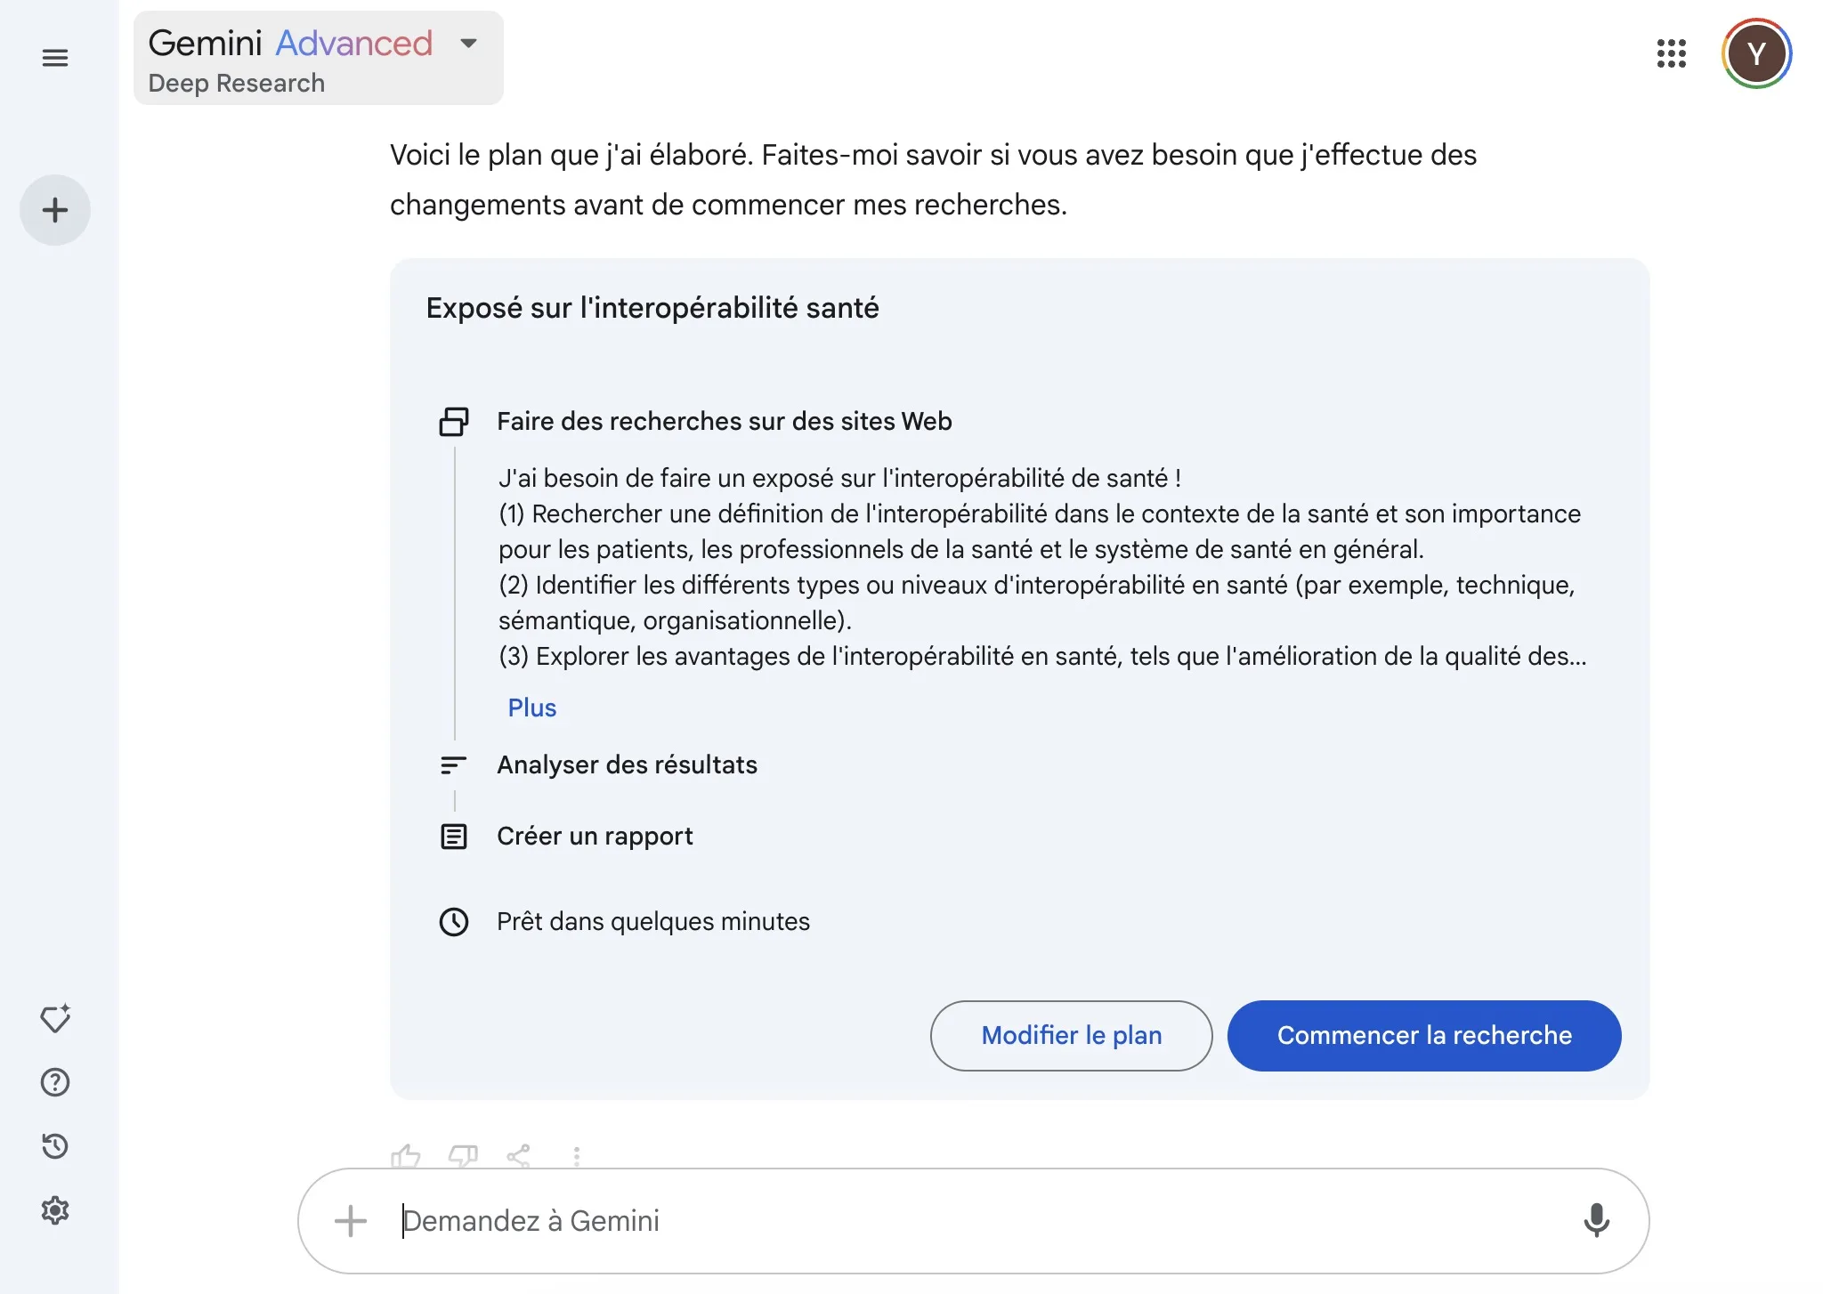Click the thumbs up rating icon
1823x1294 pixels.
click(x=406, y=1155)
